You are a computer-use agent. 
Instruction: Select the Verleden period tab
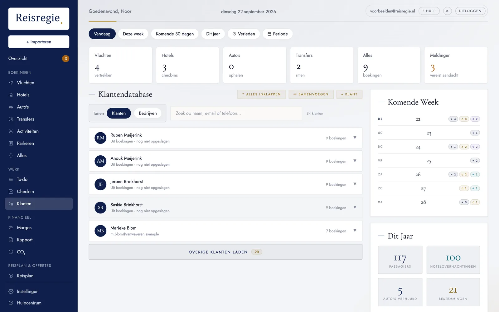[x=244, y=34]
